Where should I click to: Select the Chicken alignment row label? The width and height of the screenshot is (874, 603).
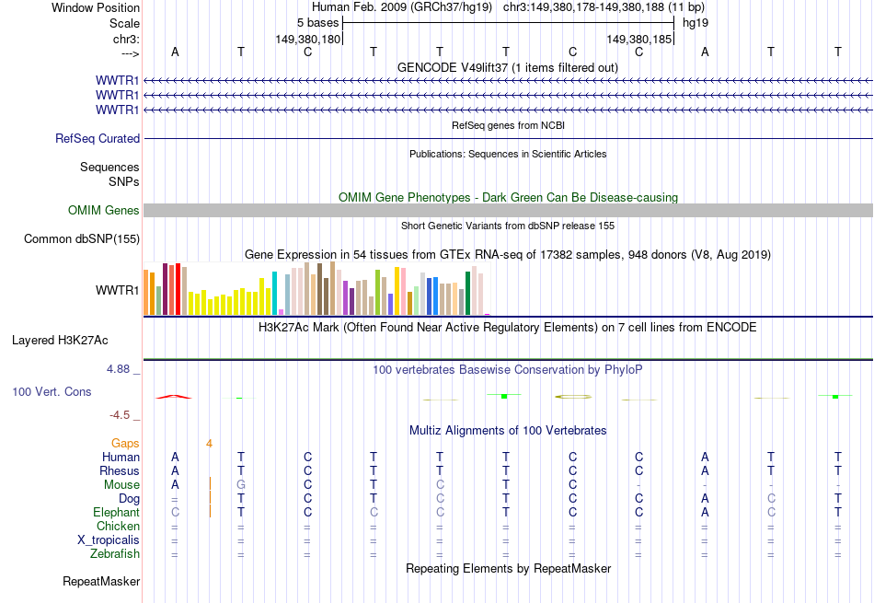click(118, 526)
